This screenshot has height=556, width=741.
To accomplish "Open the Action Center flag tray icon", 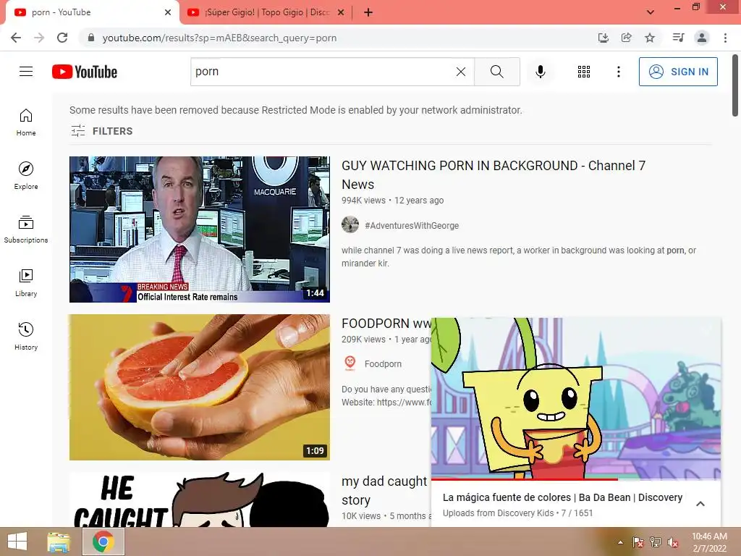I will (x=638, y=542).
